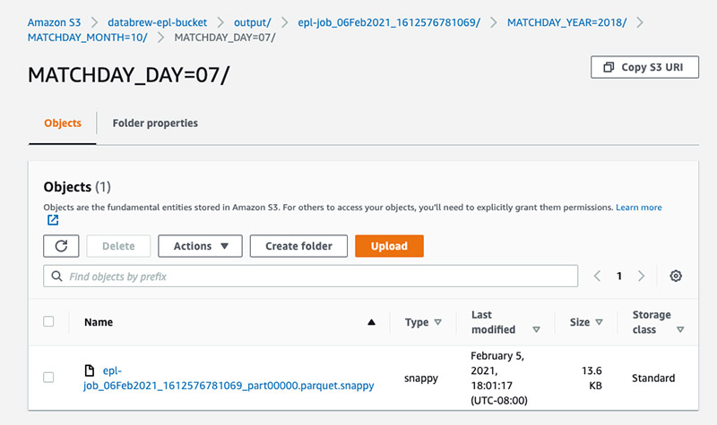
Task: Tick the select-all checkbox in table header
Action: pos(48,321)
